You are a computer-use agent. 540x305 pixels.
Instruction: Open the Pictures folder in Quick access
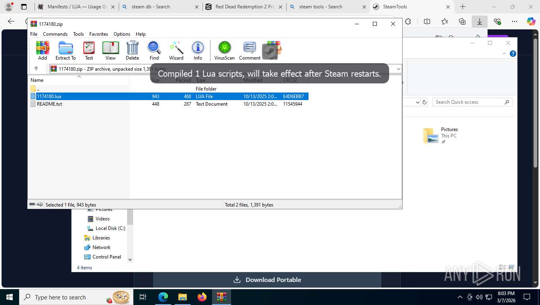[441, 135]
